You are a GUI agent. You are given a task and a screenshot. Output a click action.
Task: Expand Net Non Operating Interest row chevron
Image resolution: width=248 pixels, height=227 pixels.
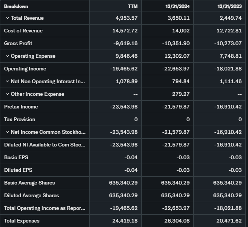pos(7,82)
